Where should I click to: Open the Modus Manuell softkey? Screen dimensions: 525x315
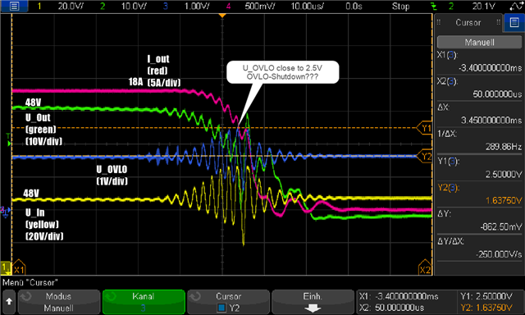point(58,302)
